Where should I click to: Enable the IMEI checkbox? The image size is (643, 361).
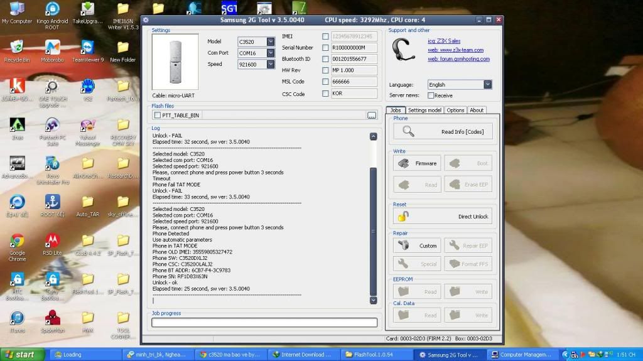click(x=325, y=36)
